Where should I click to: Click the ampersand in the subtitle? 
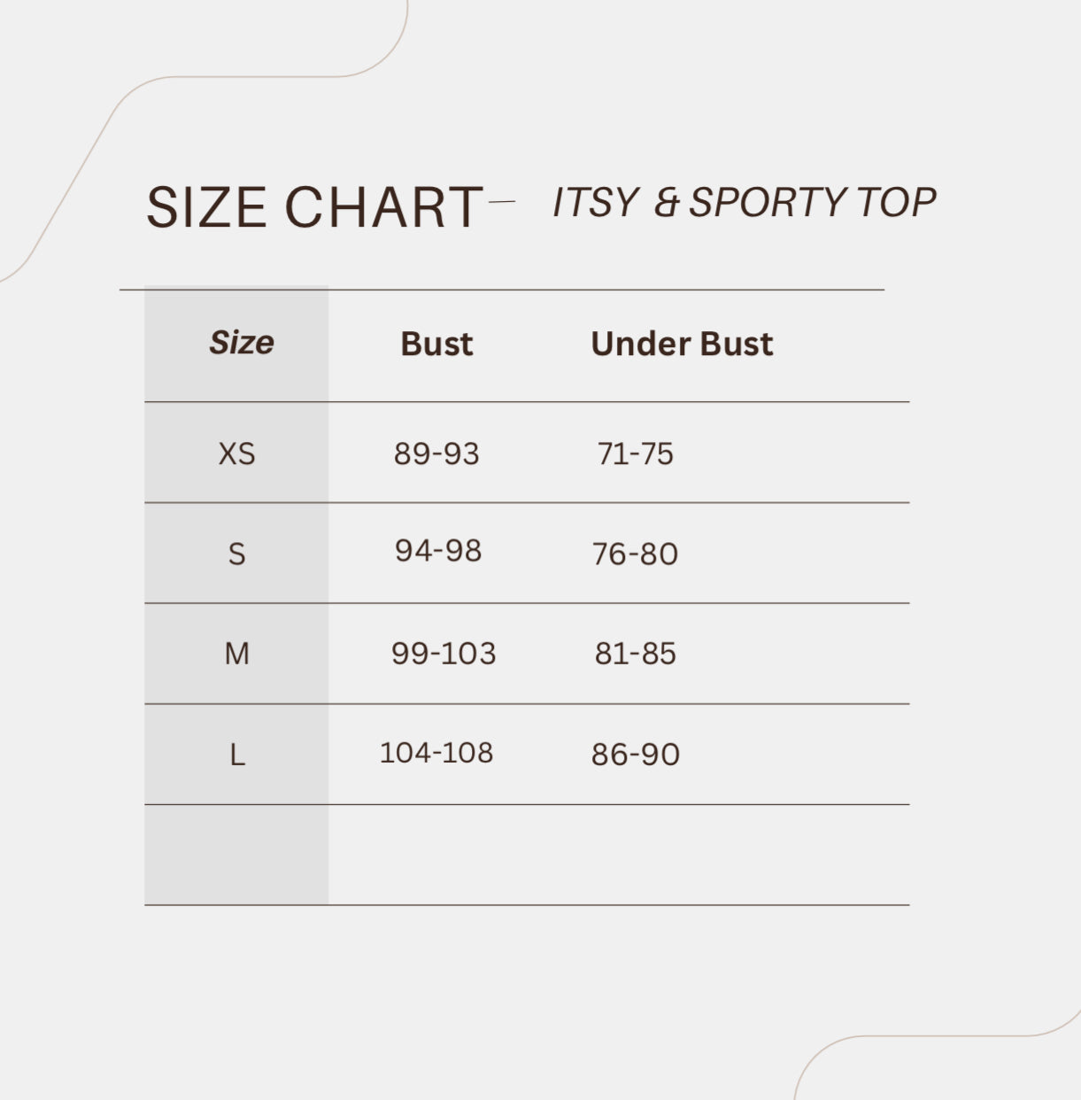point(667,203)
